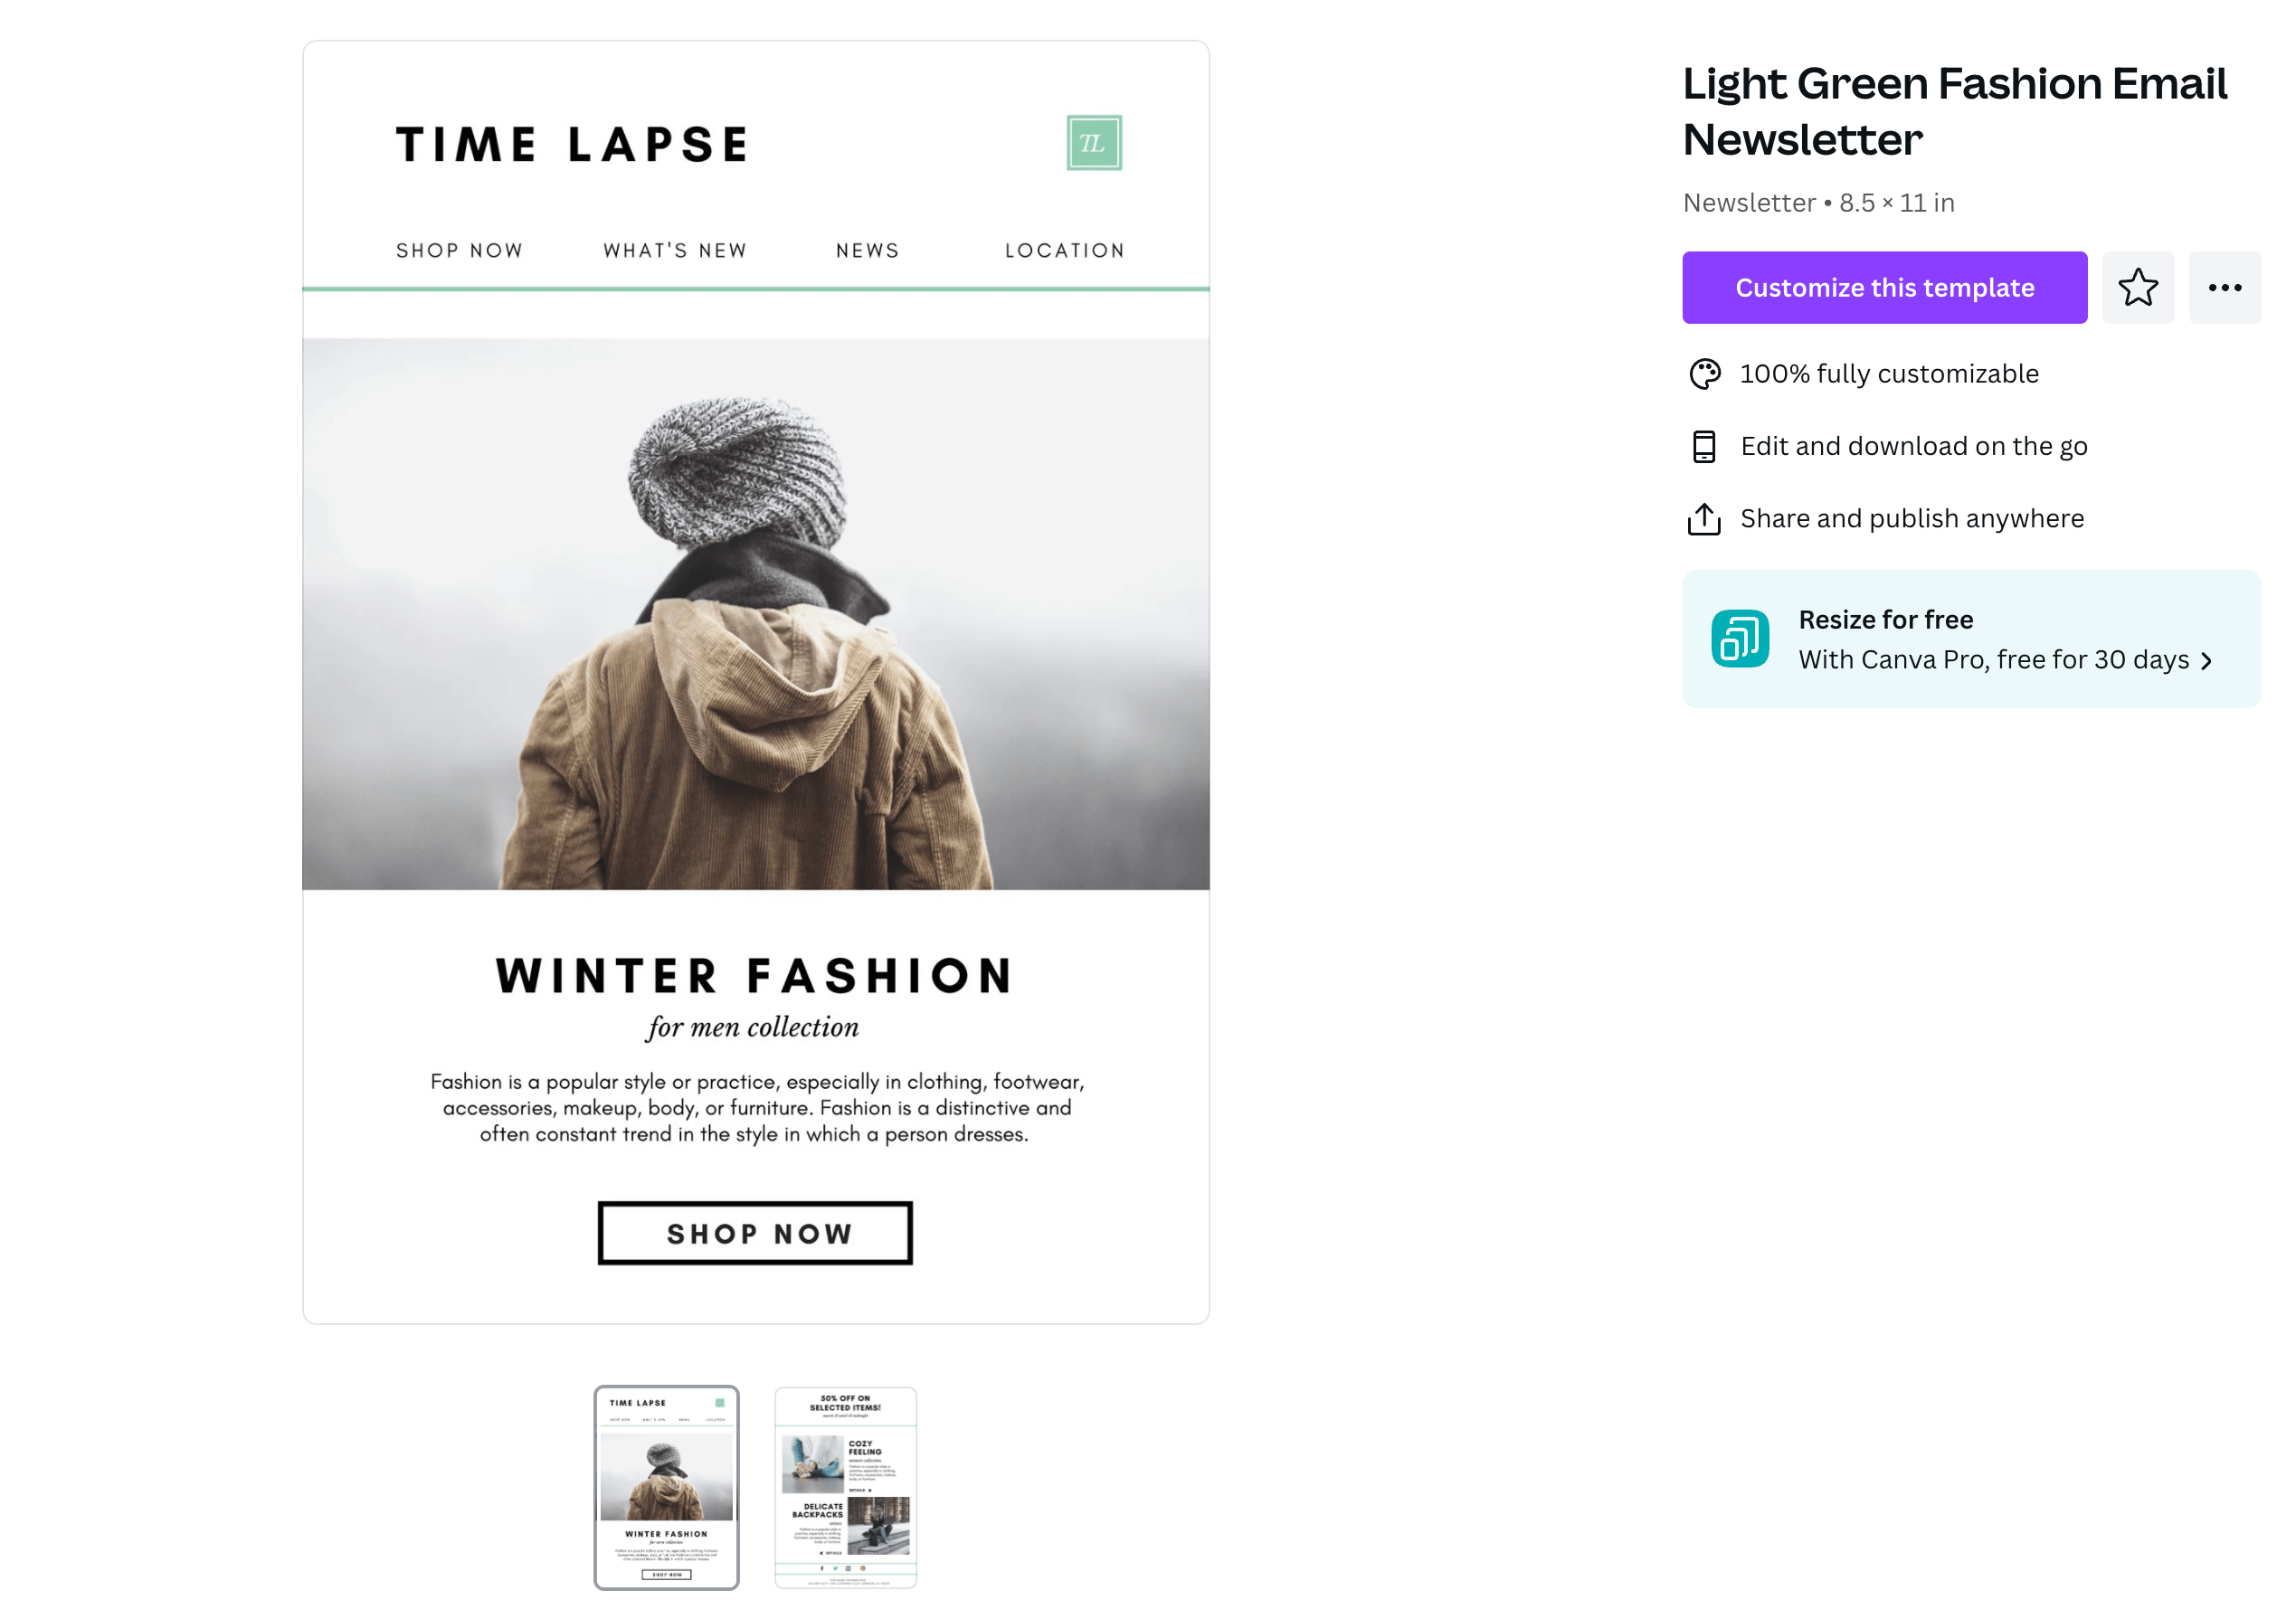This screenshot has width=2296, height=1619.
Task: Click NEWS in the newsletter nav
Action: pyautogui.click(x=867, y=250)
